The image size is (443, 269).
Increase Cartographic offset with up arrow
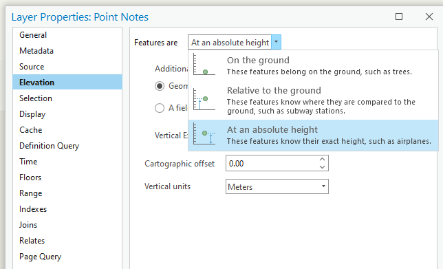point(322,160)
